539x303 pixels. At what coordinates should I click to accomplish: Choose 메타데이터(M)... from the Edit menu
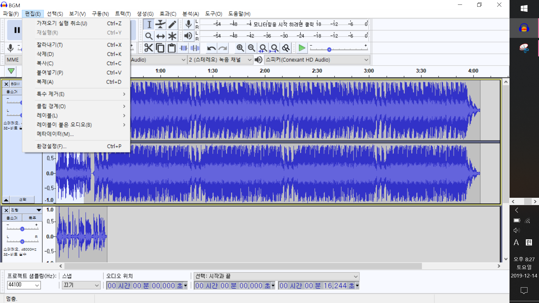click(55, 134)
